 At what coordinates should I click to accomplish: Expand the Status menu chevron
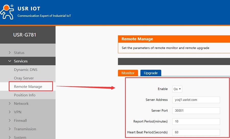coord(10,53)
